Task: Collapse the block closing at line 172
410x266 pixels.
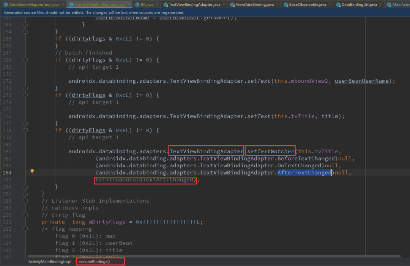Action: [x=26, y=88]
